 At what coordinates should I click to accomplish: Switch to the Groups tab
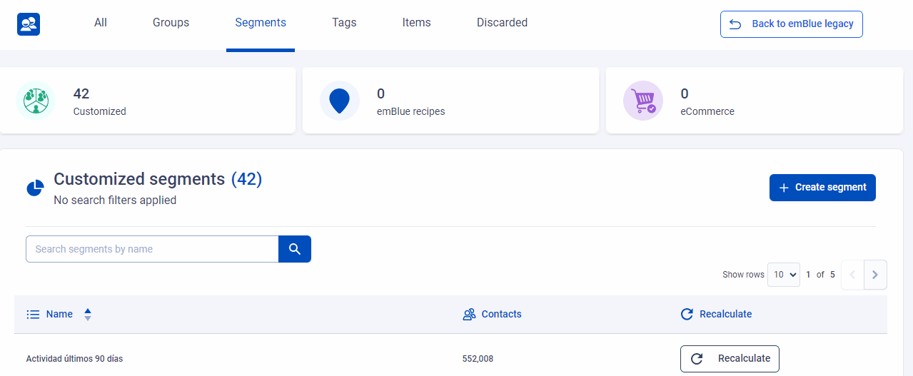click(x=171, y=23)
